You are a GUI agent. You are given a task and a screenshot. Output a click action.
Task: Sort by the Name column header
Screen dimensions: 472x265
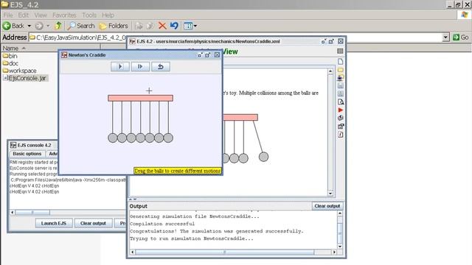(x=51, y=48)
